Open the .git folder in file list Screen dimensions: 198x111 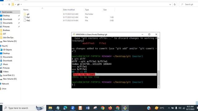tap(28, 14)
